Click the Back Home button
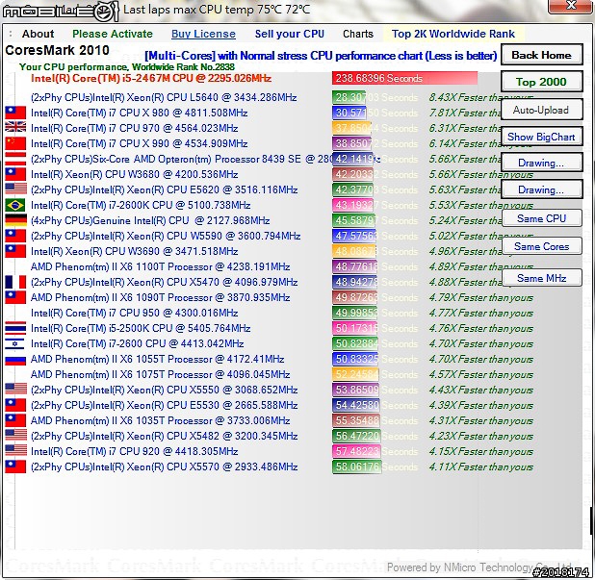 [x=541, y=55]
